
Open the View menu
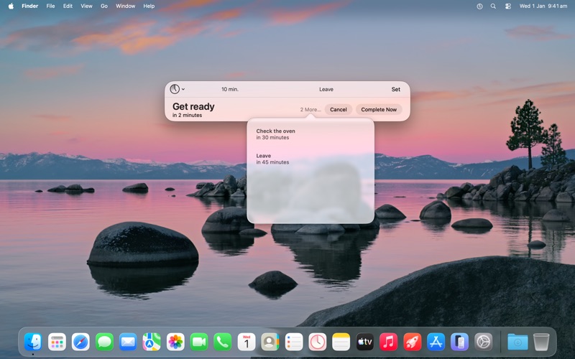pos(86,6)
